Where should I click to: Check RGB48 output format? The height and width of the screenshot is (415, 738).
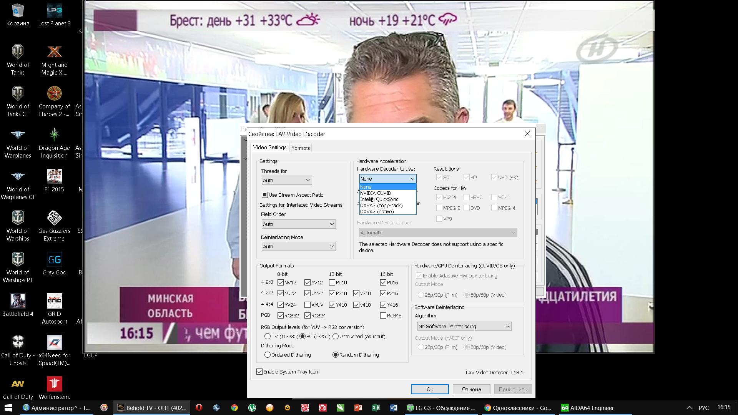pos(383,315)
